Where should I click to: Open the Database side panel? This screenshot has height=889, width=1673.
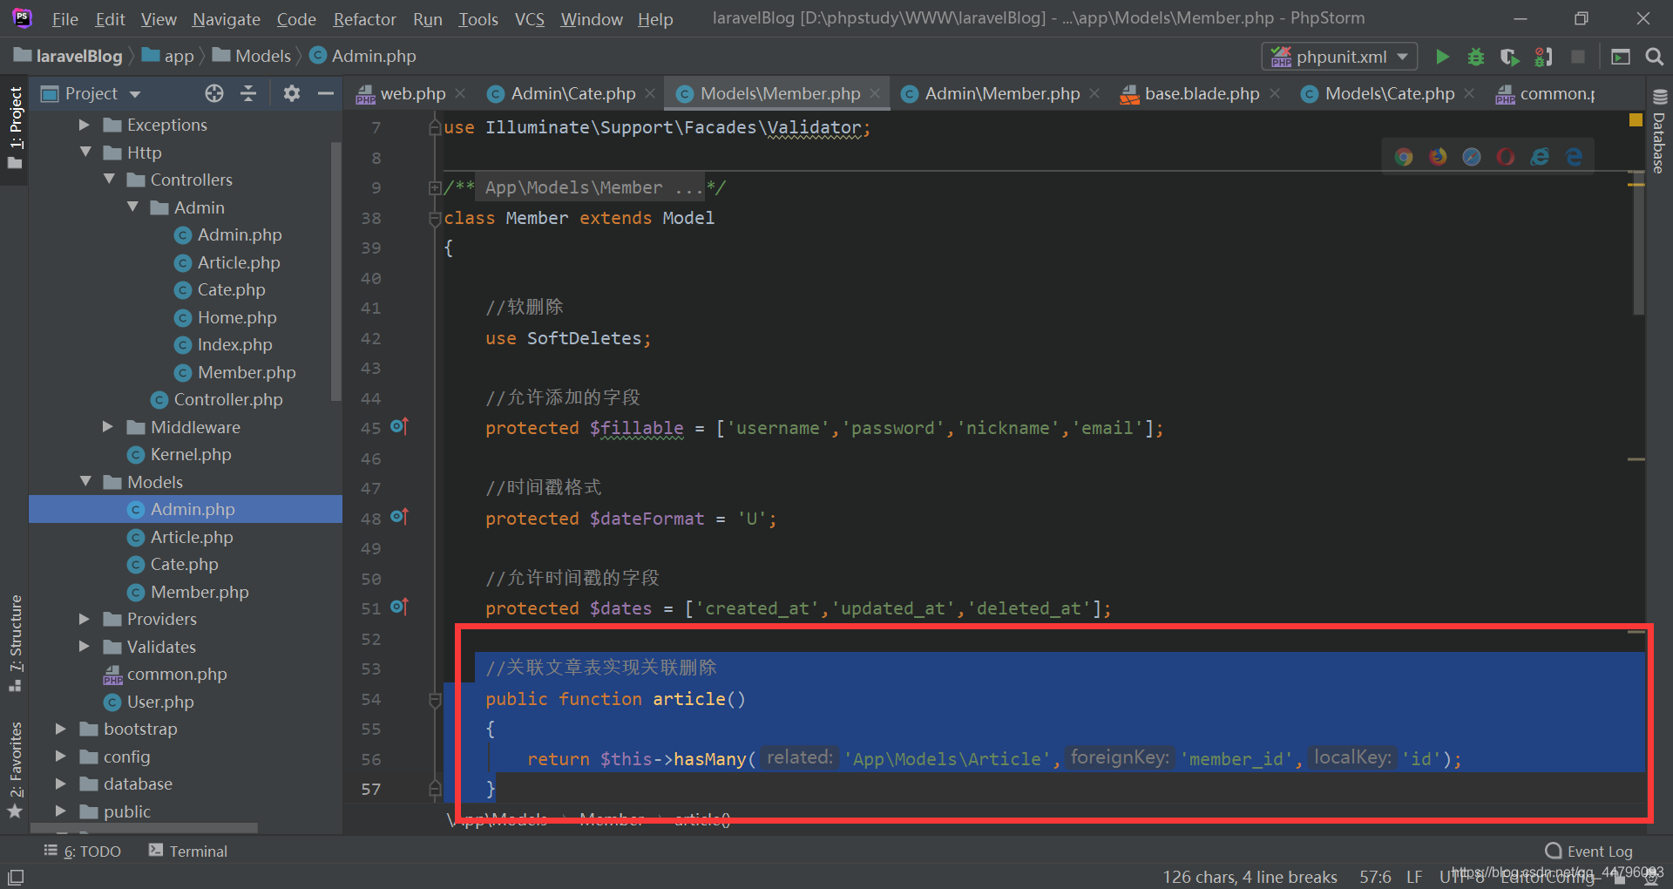[1659, 132]
